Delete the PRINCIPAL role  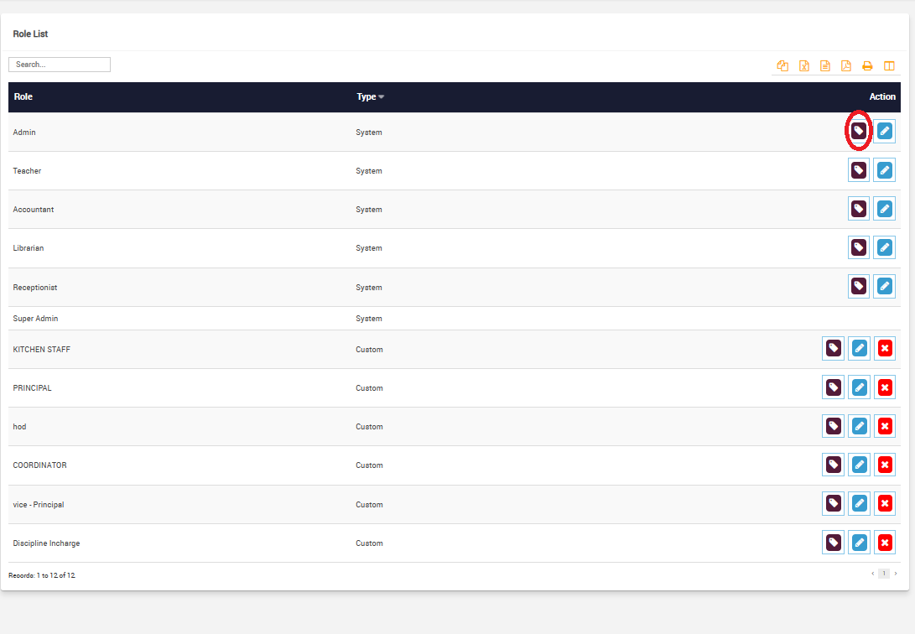(884, 387)
